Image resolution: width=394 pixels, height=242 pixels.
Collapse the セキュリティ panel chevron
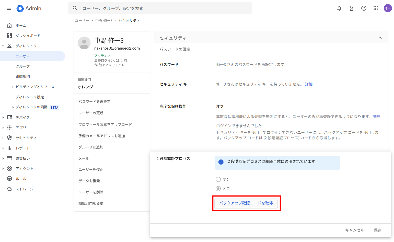coord(380,38)
